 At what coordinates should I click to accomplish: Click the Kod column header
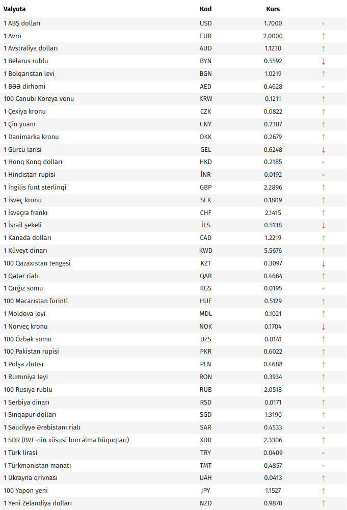[205, 9]
